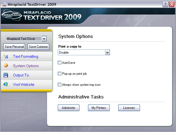Image resolution: width=176 pixels, height=132 pixels.
Task: Click the Save Common button
Action: (x=38, y=47)
